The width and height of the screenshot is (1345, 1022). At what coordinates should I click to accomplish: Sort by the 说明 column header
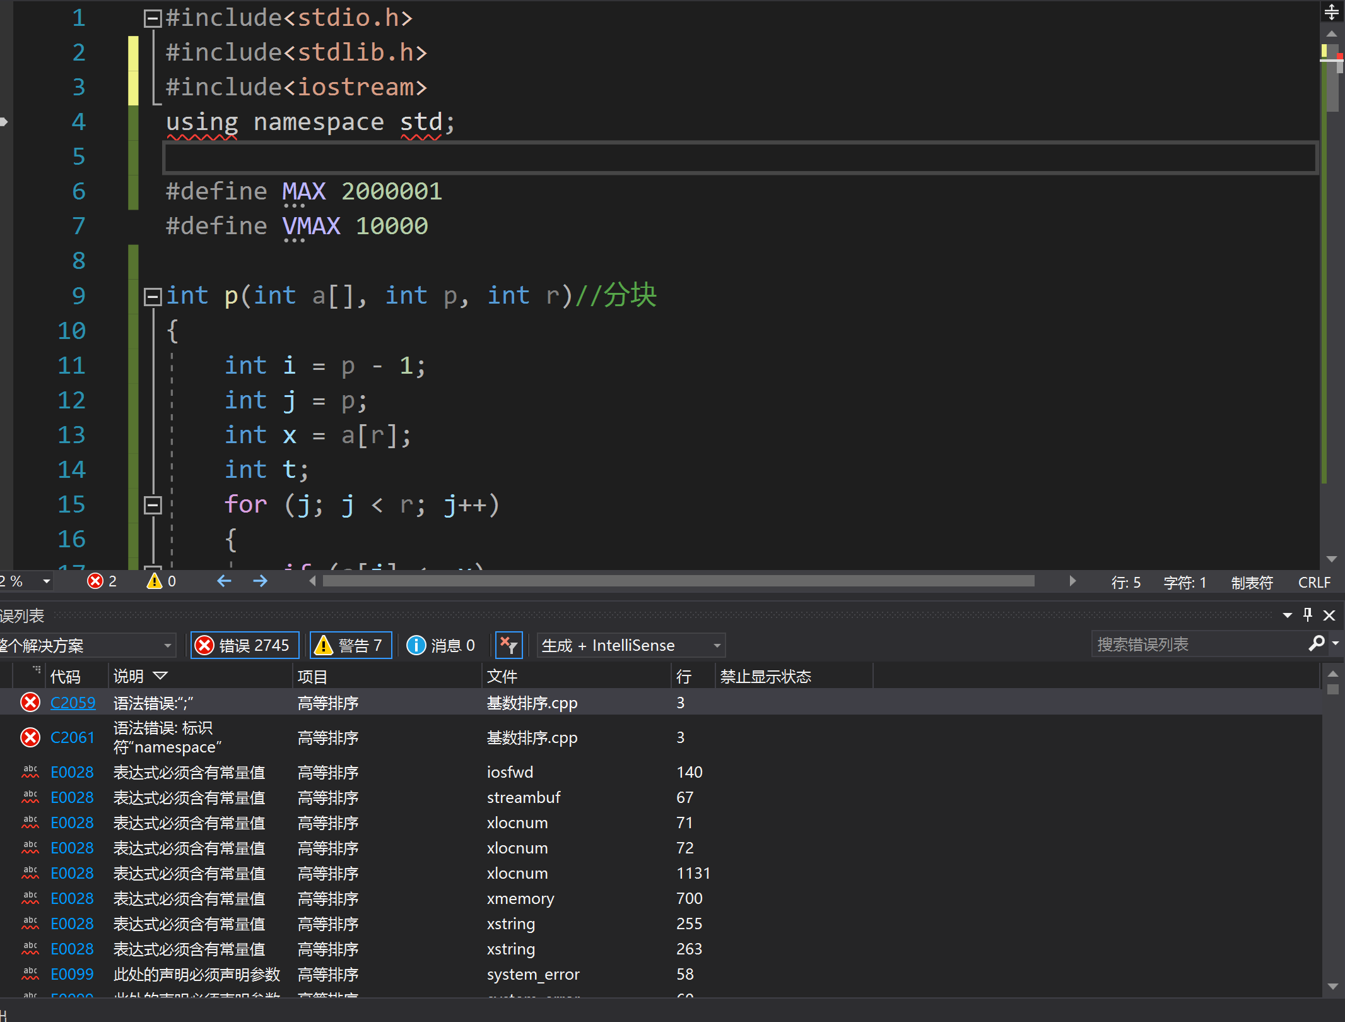(x=129, y=676)
